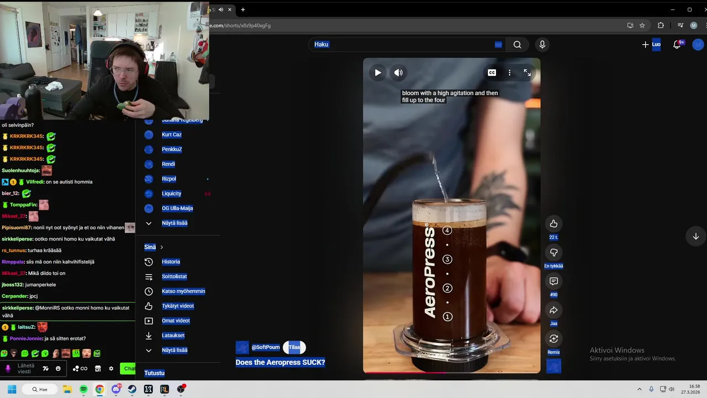The width and height of the screenshot is (707, 398).
Task: Go to next short with the down arrow
Action: (x=695, y=236)
